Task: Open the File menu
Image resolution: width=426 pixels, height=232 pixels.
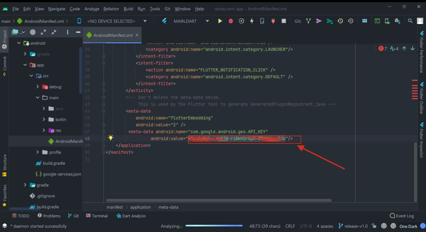Action: point(15,9)
